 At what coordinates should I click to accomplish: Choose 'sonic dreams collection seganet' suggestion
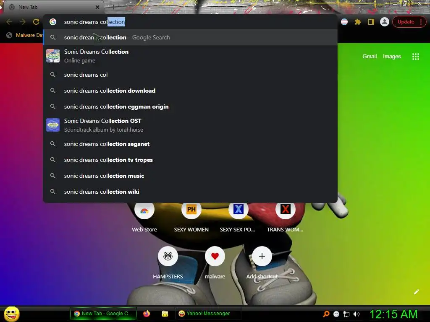[190, 144]
